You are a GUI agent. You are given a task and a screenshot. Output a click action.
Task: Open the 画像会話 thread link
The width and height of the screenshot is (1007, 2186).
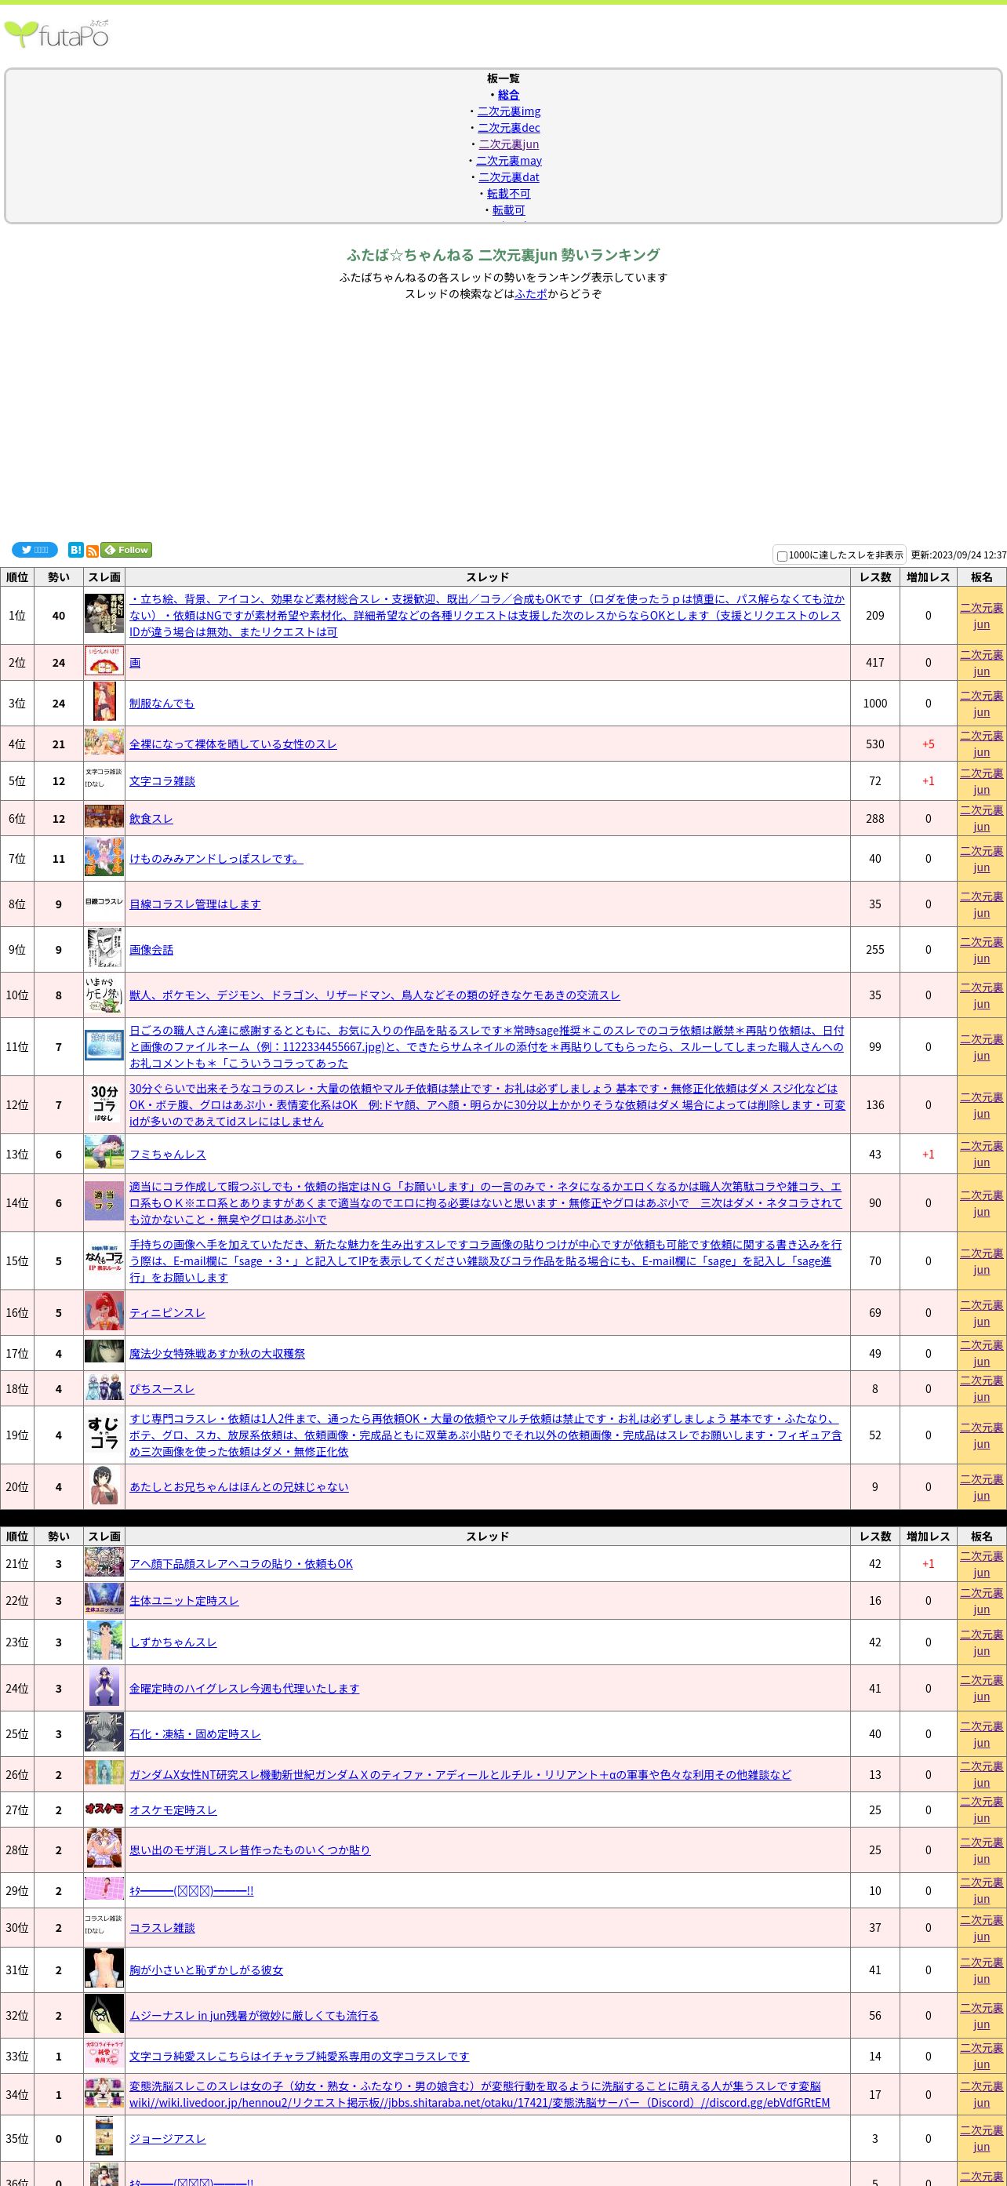[151, 950]
